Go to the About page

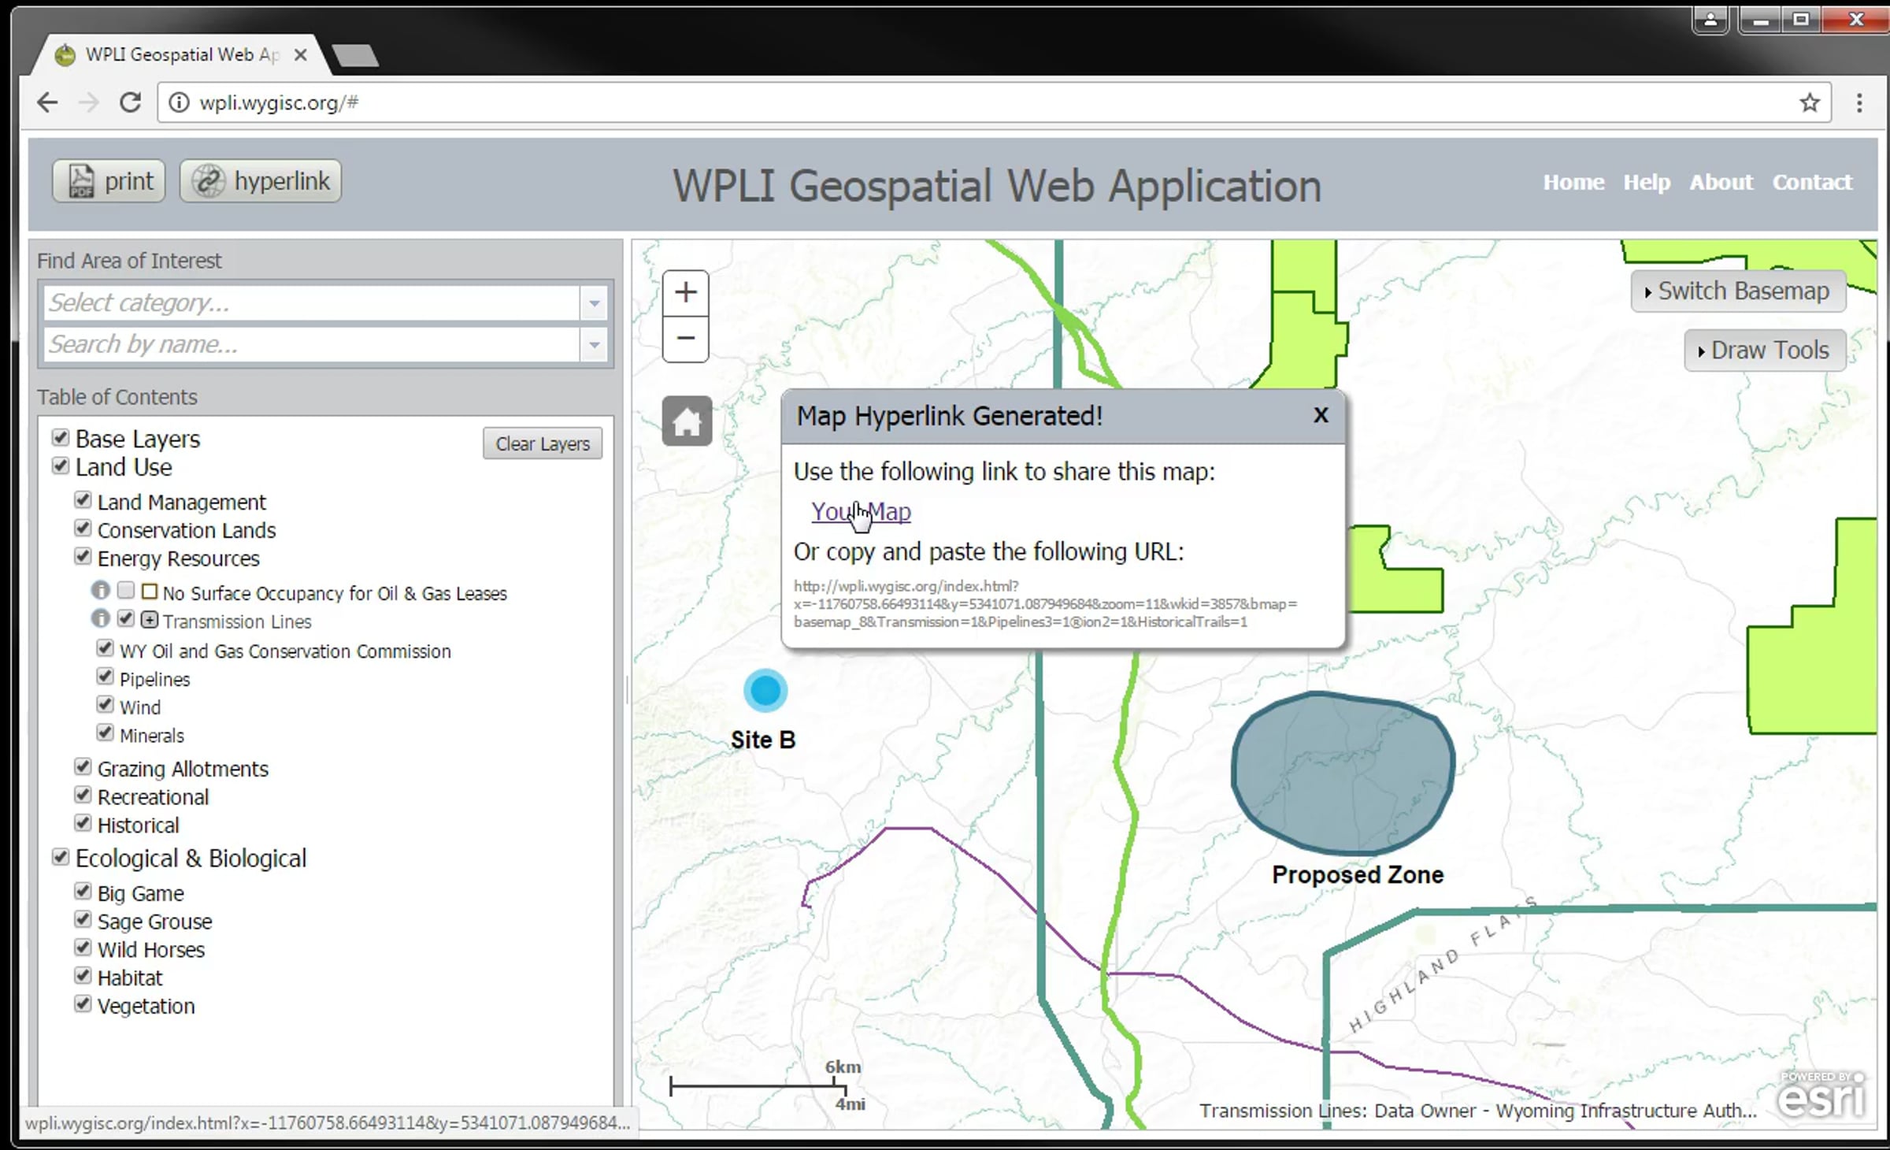pyautogui.click(x=1721, y=183)
